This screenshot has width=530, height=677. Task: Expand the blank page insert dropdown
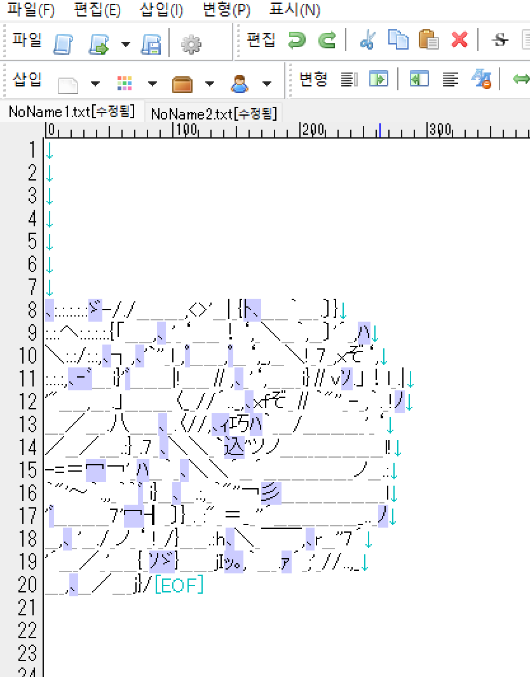(x=95, y=83)
